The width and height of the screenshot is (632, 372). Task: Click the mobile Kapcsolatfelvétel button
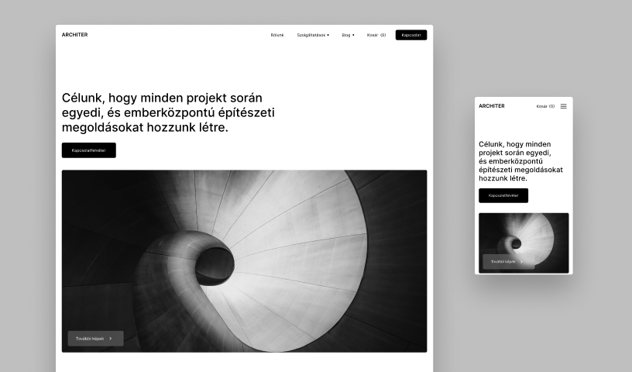point(503,195)
